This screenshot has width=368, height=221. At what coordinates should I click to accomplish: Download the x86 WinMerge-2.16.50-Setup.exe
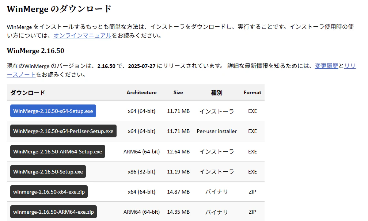(48, 172)
